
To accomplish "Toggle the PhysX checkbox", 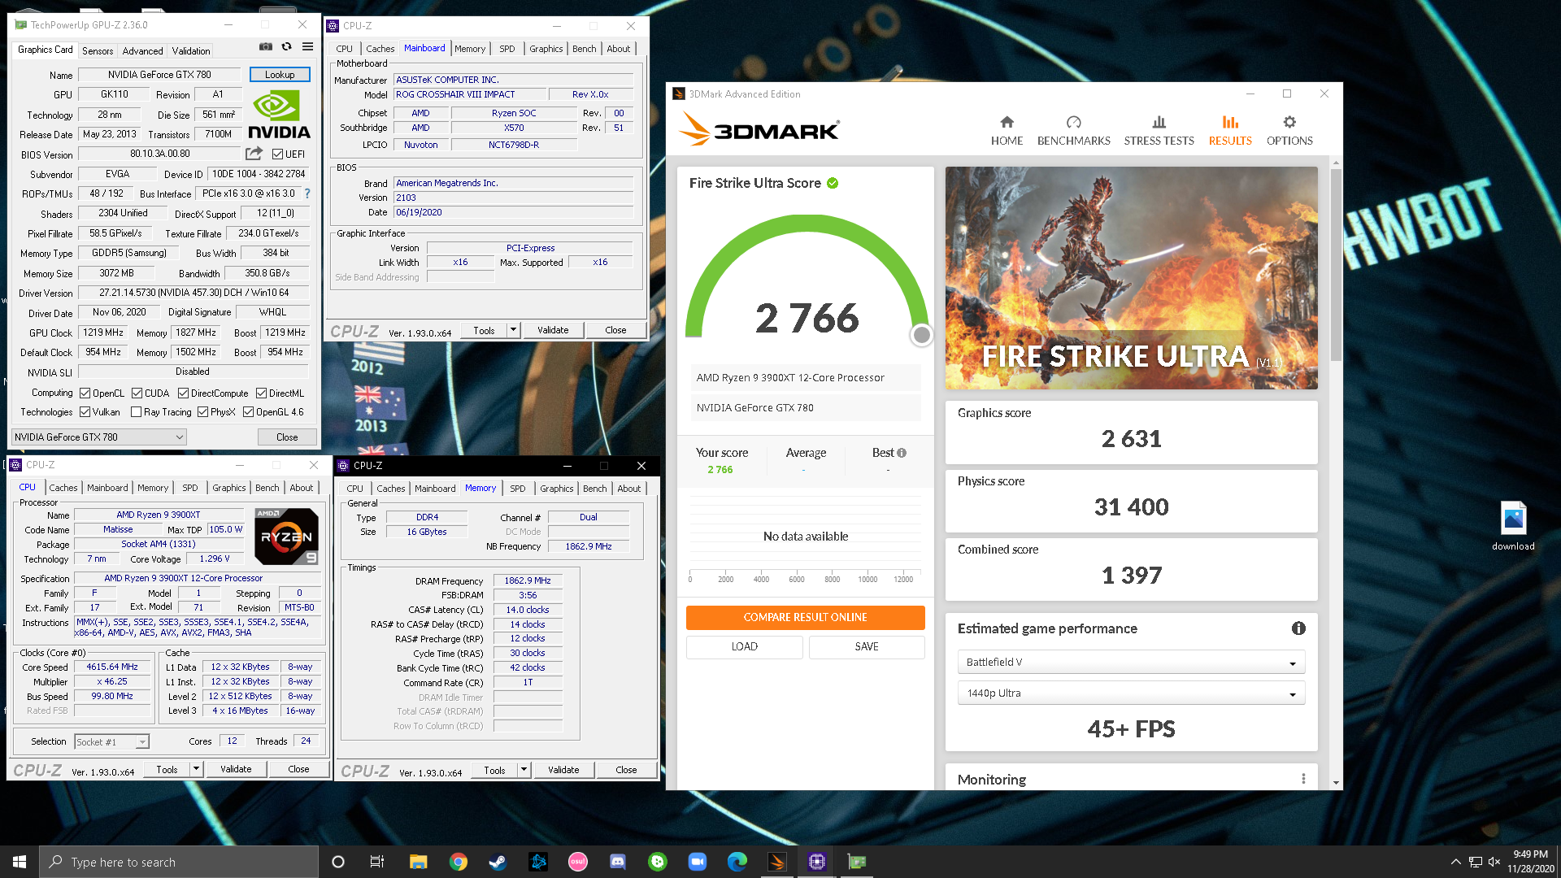I will click(x=202, y=412).
